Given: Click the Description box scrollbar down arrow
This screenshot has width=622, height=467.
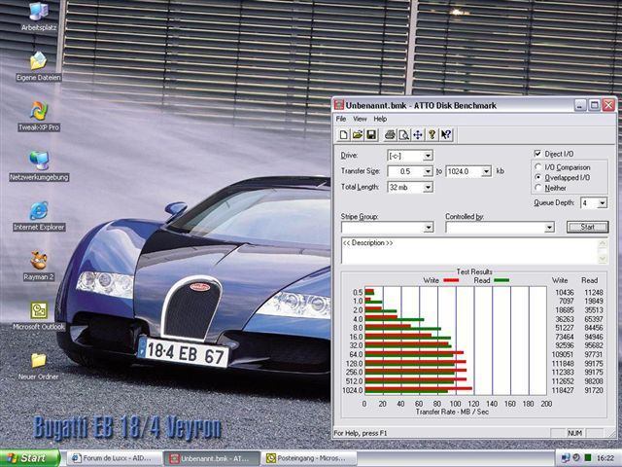Looking at the screenshot, I should [603, 260].
